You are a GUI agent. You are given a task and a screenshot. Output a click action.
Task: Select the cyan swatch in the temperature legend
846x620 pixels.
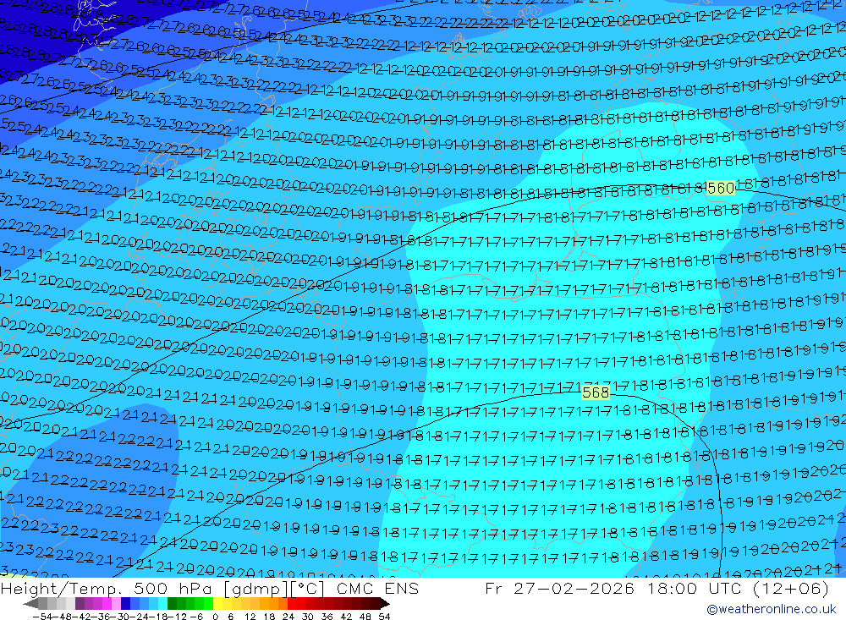[162, 603]
